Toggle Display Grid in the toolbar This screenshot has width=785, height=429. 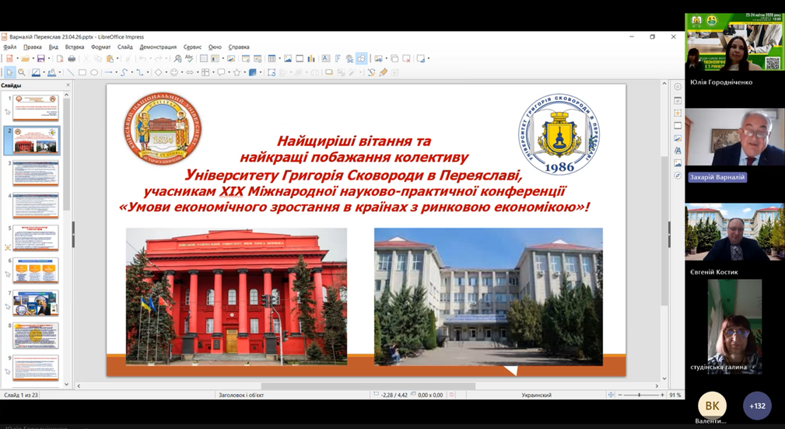(204, 58)
